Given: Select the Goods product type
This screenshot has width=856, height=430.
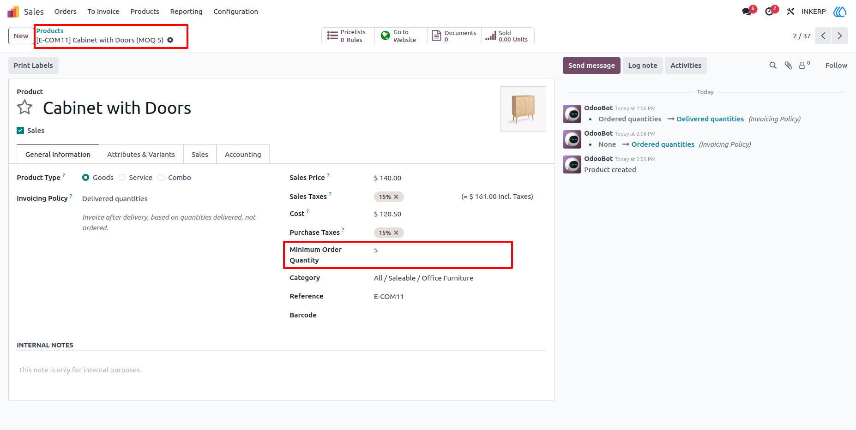Looking at the screenshot, I should (86, 178).
